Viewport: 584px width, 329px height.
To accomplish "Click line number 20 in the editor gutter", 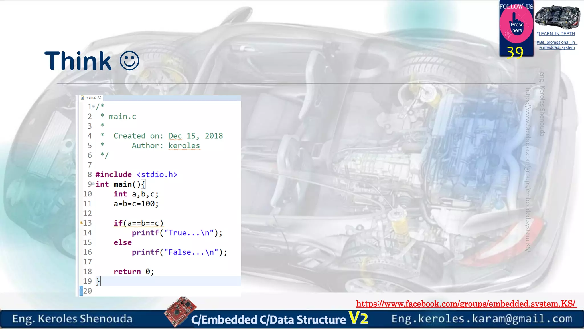I will [x=88, y=291].
